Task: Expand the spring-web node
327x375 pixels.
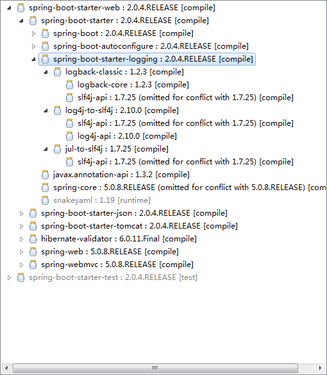Action: (x=22, y=252)
